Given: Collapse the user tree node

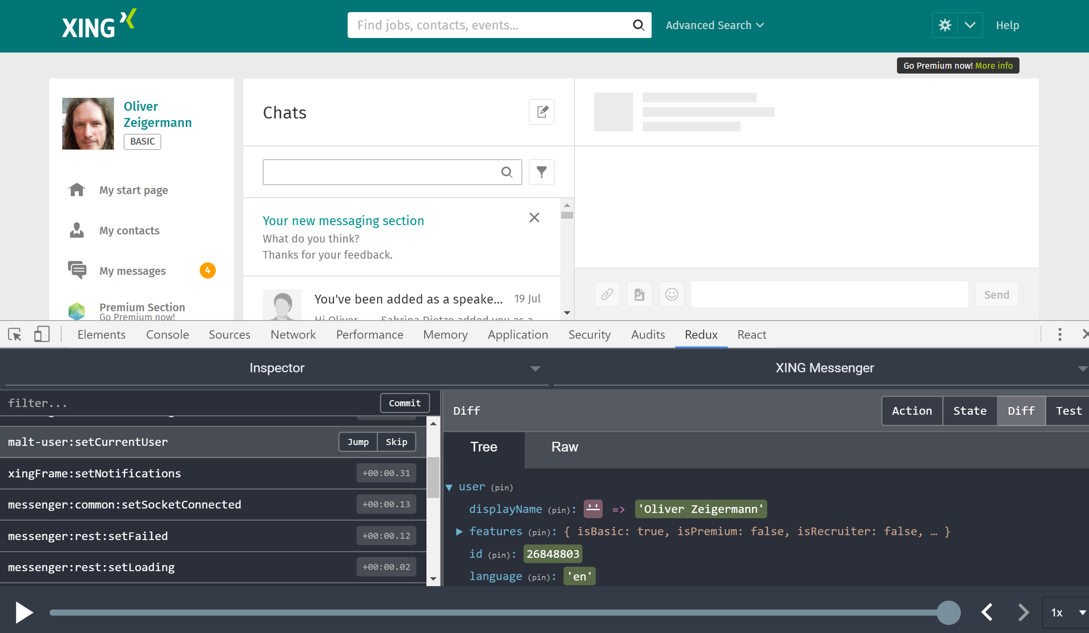Looking at the screenshot, I should [449, 487].
